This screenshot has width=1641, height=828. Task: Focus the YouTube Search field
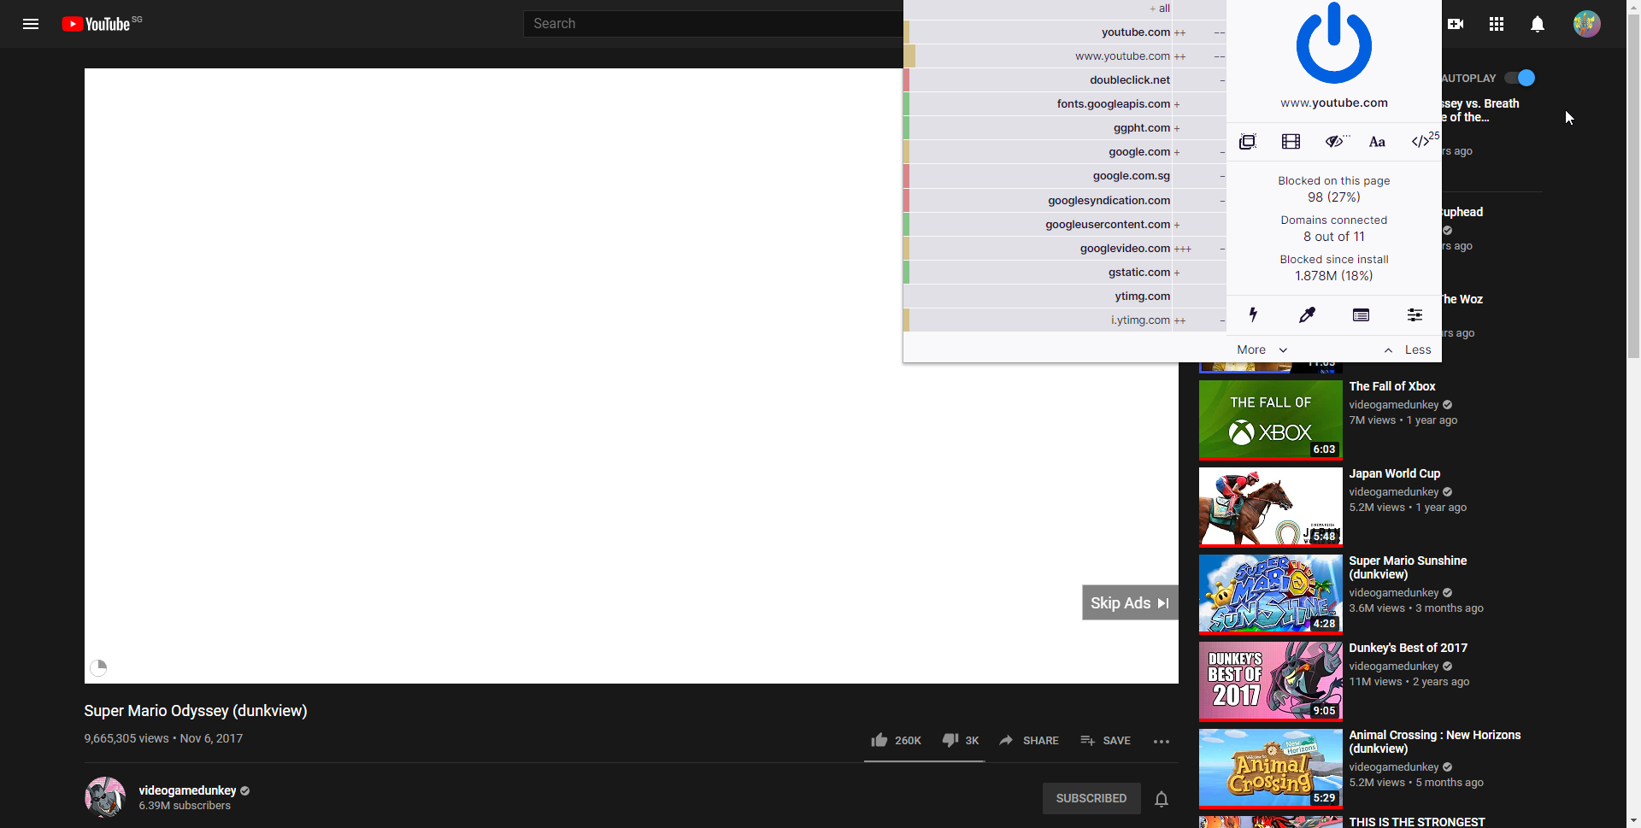click(x=713, y=24)
